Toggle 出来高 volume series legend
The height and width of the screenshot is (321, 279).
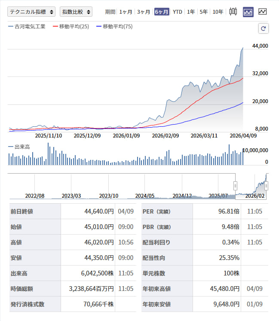[x=19, y=147]
